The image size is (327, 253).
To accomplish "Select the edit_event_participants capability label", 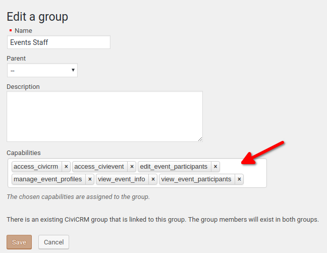I will [174, 167].
